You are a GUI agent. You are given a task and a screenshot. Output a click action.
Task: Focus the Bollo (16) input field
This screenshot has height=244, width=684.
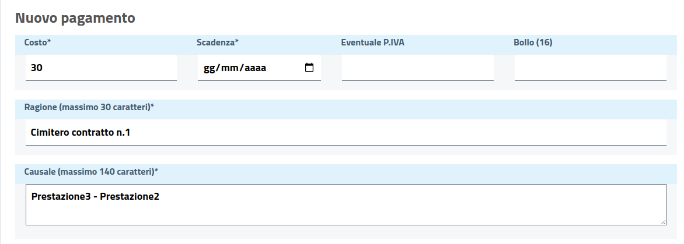coord(590,68)
